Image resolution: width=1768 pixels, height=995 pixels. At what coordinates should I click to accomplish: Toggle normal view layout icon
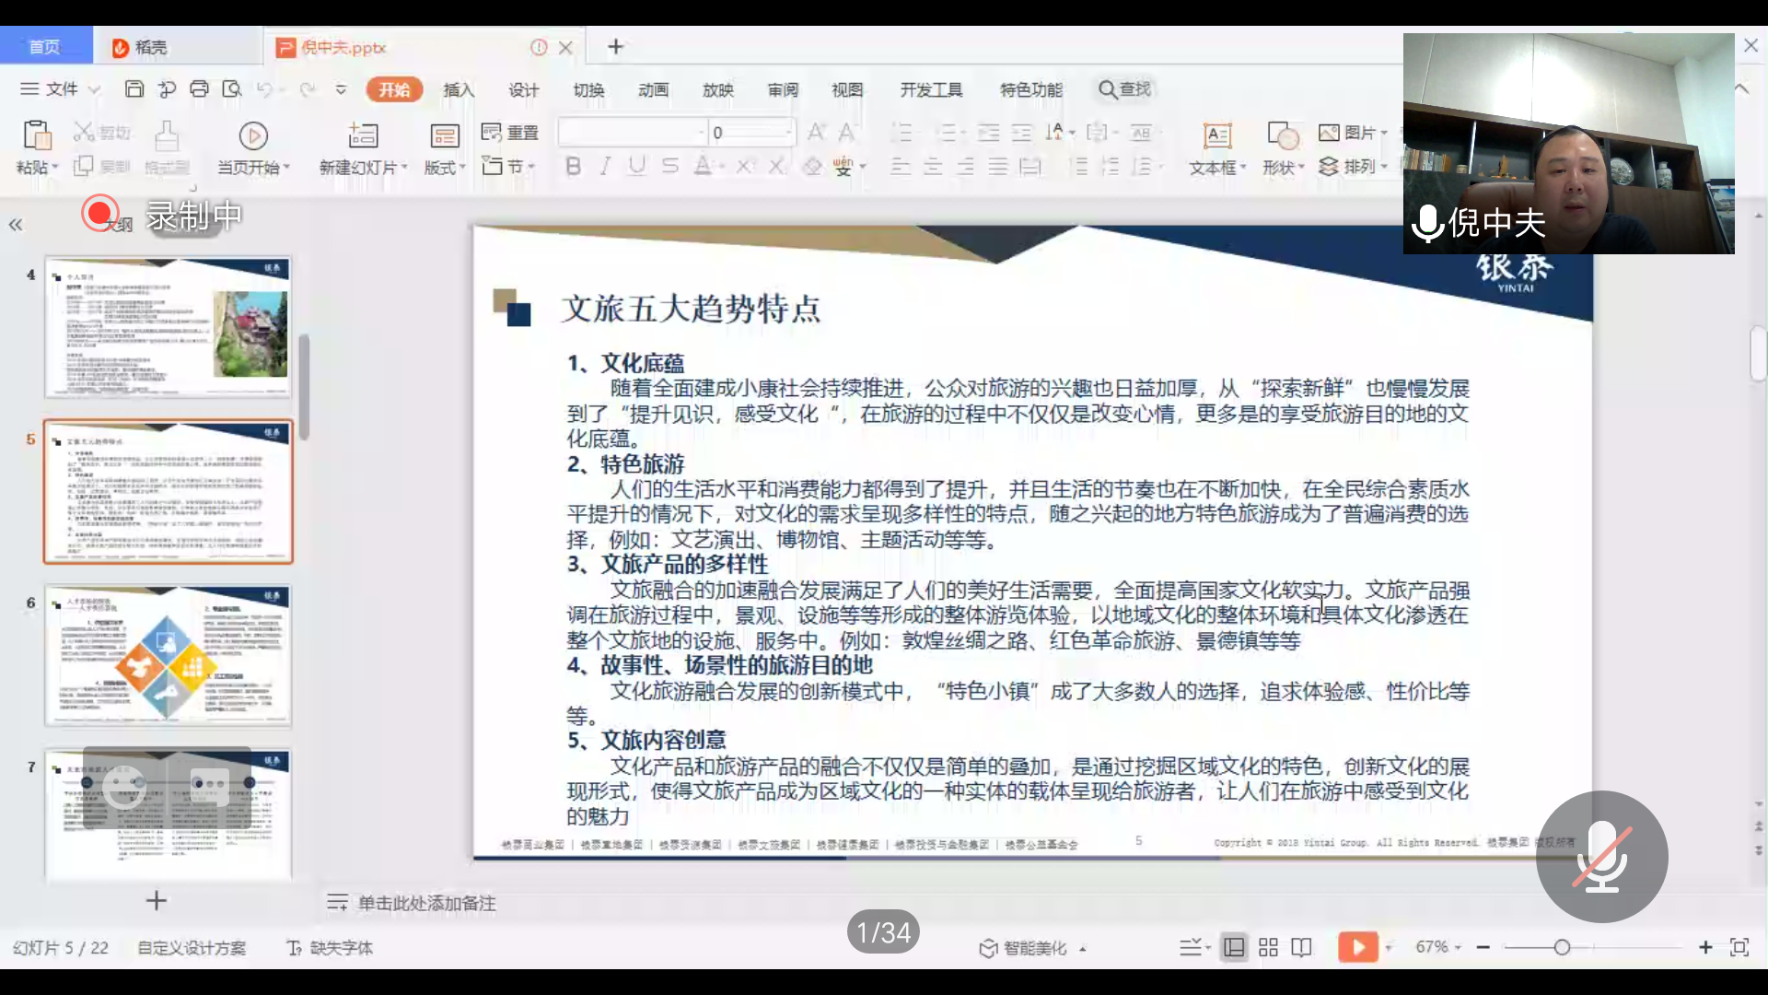point(1234,947)
